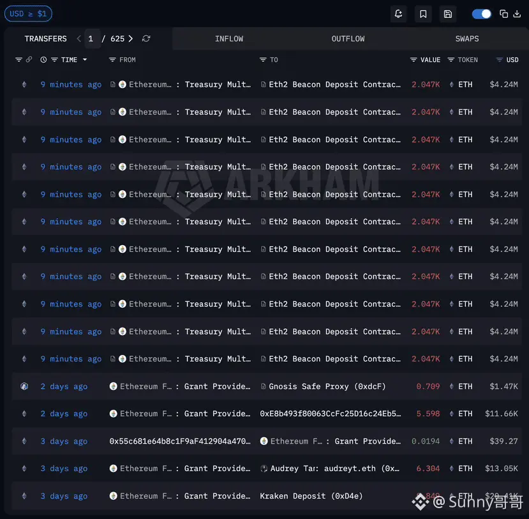
Task: Click the USD amount $11.66K
Action: [x=501, y=414]
